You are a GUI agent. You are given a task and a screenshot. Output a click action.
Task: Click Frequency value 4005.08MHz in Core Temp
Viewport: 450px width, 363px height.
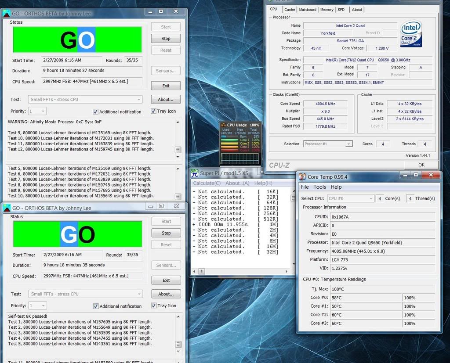383,251
